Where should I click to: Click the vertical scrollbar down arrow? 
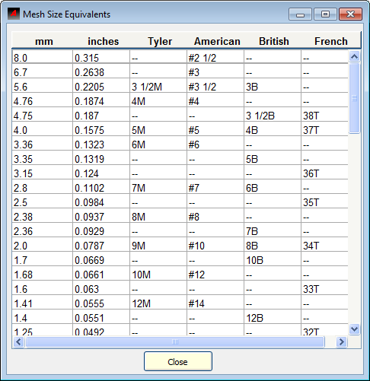[x=354, y=329]
